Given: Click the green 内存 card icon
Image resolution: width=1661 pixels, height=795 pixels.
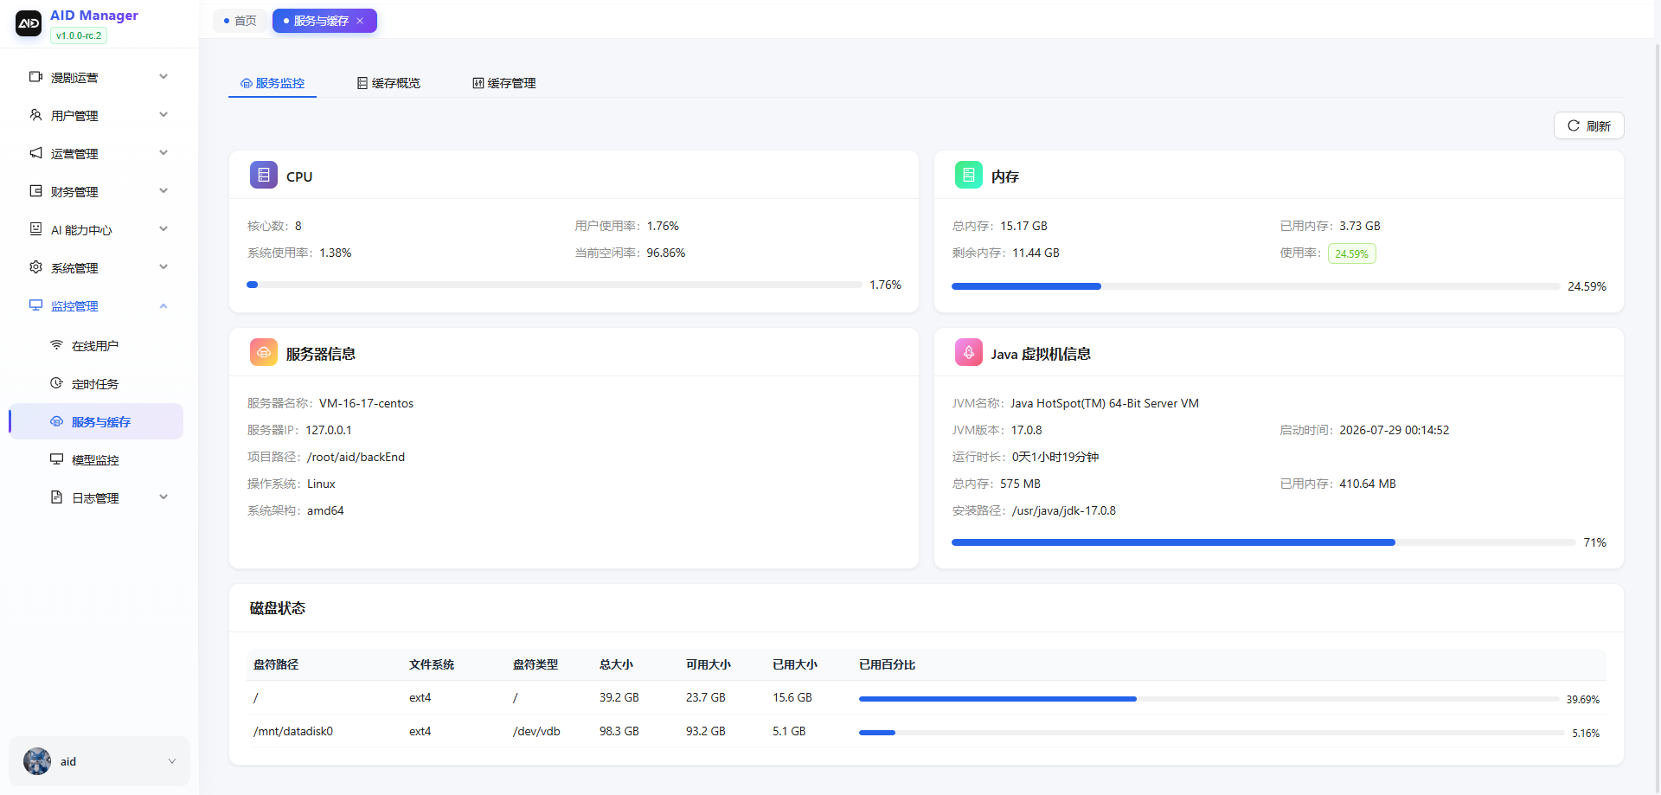Looking at the screenshot, I should [x=969, y=176].
